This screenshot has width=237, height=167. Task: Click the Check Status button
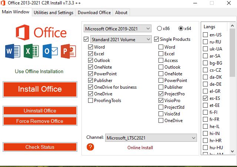(x=40, y=147)
